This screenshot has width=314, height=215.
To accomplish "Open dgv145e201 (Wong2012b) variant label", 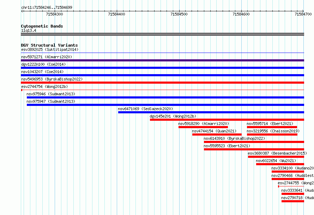I will [173, 116].
